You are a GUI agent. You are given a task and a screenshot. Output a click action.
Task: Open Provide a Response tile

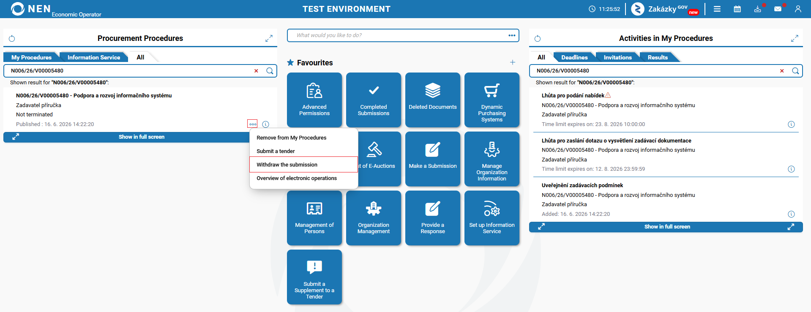point(433,218)
